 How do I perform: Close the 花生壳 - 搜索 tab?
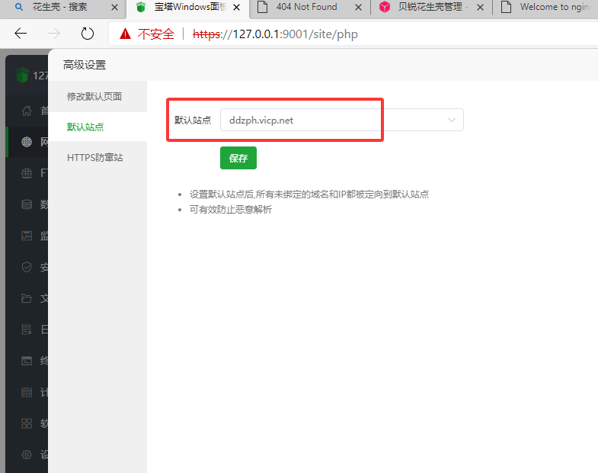(x=114, y=8)
